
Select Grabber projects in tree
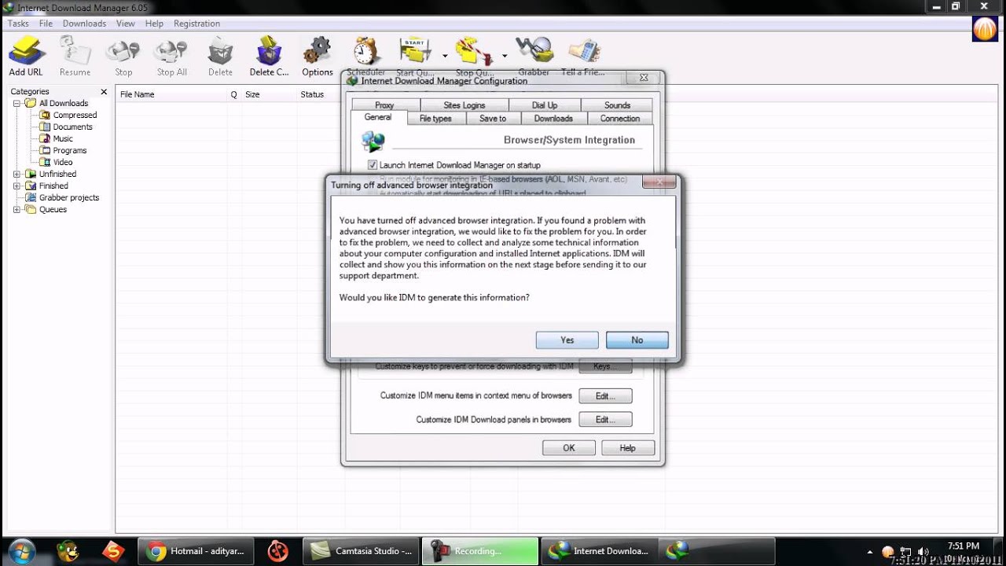69,197
